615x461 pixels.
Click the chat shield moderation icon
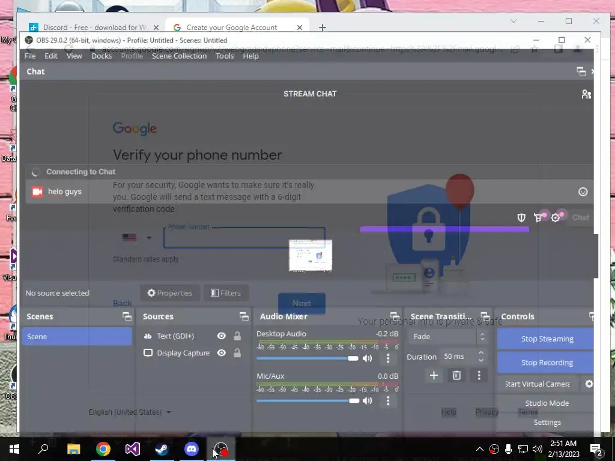coord(521,217)
